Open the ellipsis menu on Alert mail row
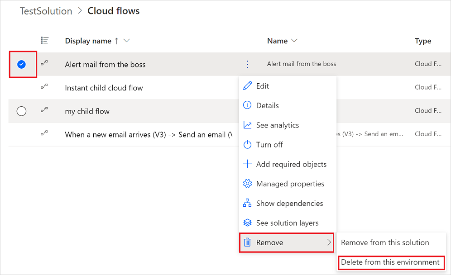This screenshot has height=275, width=451. click(247, 64)
